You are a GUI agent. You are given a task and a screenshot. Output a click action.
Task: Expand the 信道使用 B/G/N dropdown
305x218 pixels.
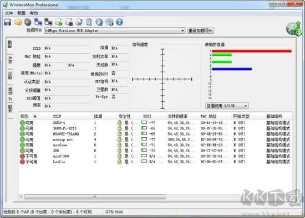click(246, 106)
